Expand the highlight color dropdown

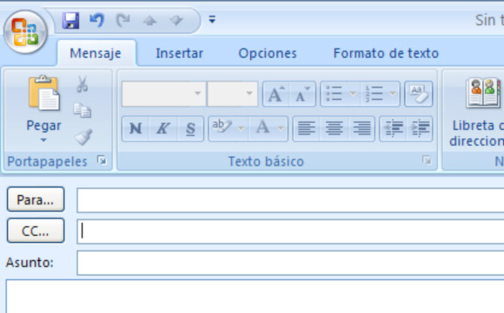click(242, 128)
